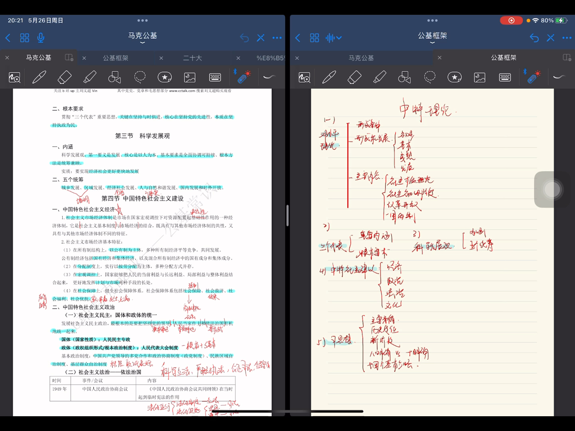Screen dimensions: 575x431
Task: Insert image tool in left toolbar
Action: (x=190, y=77)
